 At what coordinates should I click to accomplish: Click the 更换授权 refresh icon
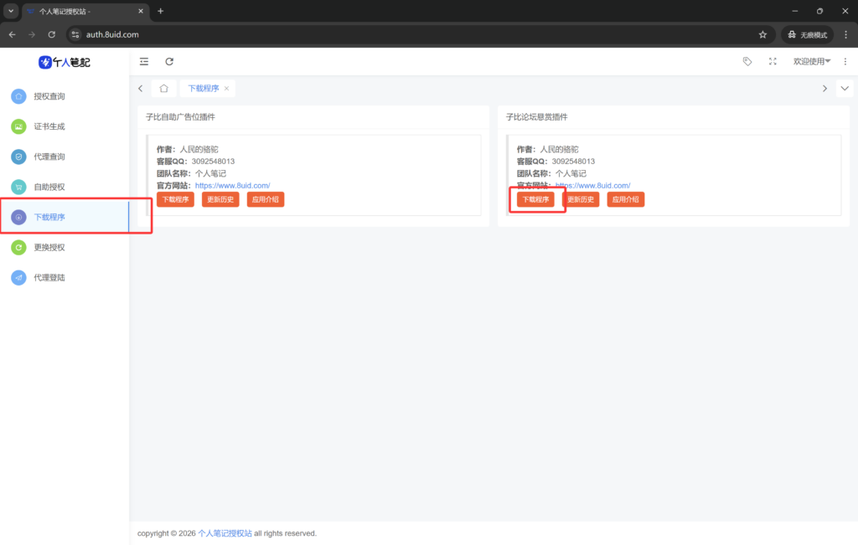pos(18,248)
